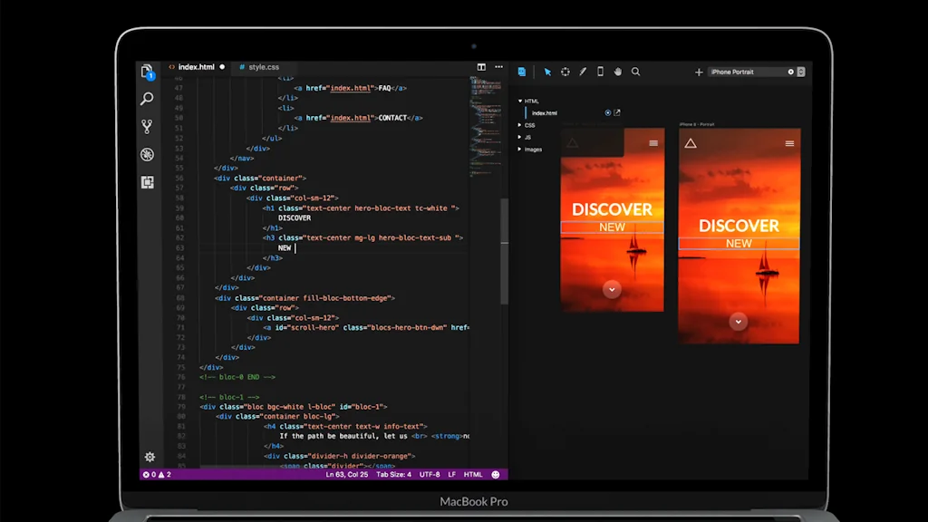Image resolution: width=928 pixels, height=522 pixels.
Task: Enable the split editor layout toggle
Action: pos(481,66)
